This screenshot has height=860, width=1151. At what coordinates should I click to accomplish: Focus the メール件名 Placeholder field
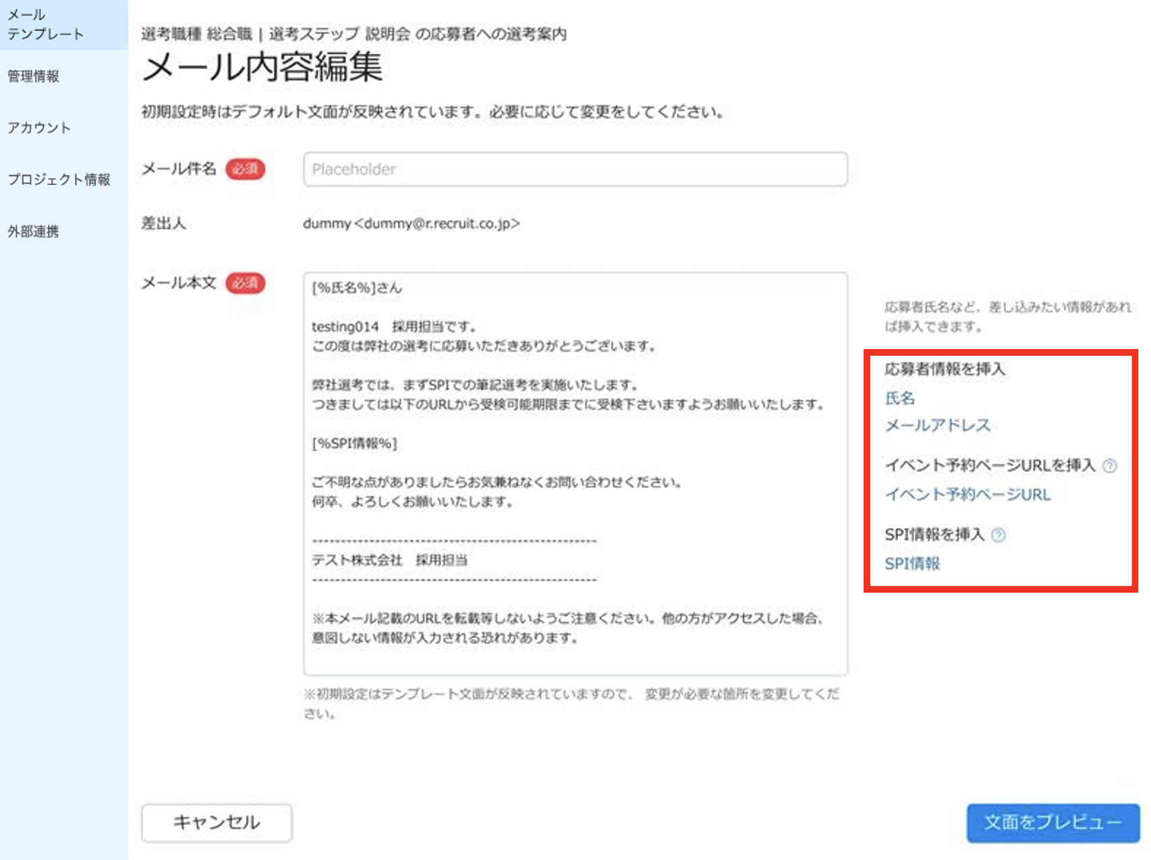coord(575,169)
